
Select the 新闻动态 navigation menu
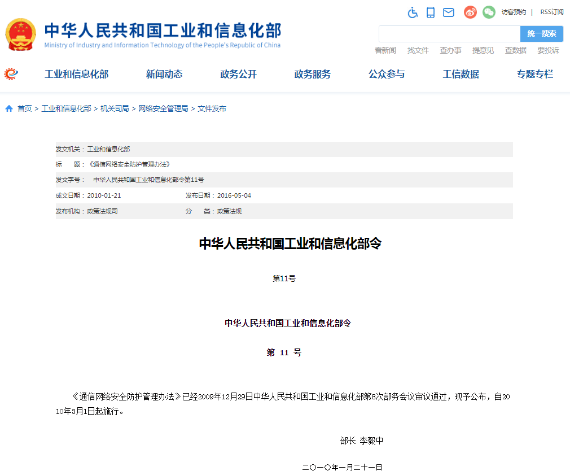[x=163, y=73]
